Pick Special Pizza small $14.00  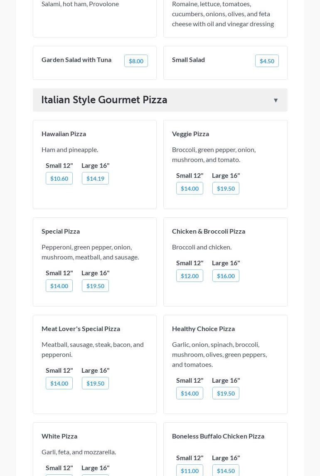click(x=59, y=286)
